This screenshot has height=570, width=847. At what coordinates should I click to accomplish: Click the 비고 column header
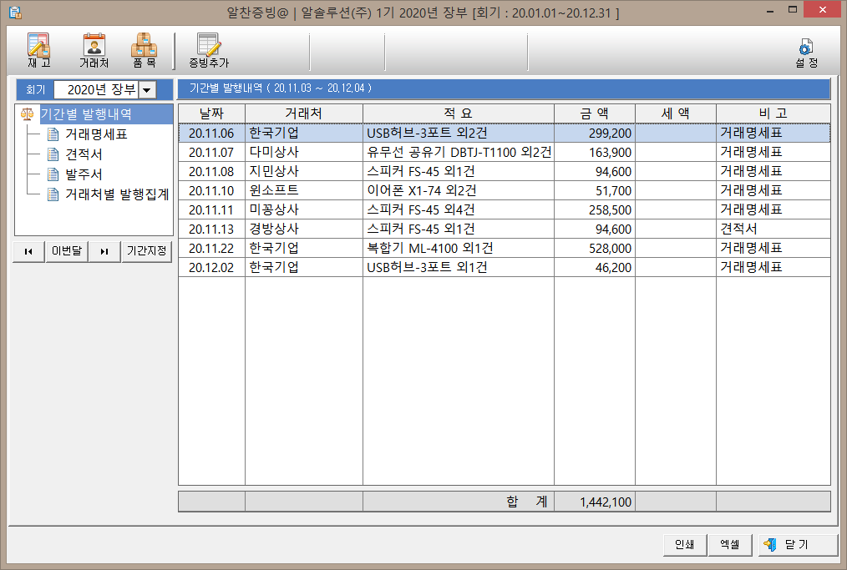[x=773, y=113]
